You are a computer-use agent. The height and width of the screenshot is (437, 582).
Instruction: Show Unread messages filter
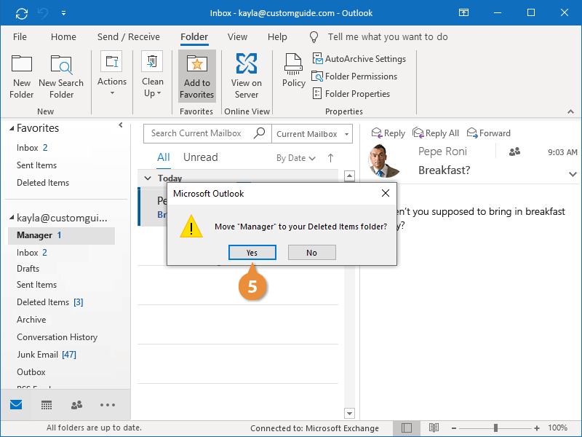pyautogui.click(x=201, y=157)
